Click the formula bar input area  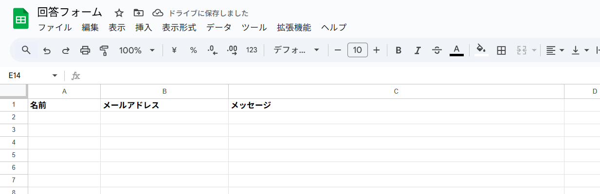(341, 76)
